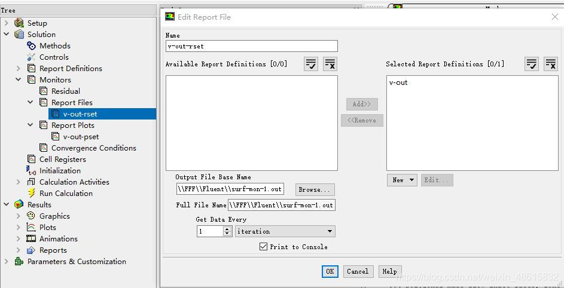Click the Parameters & Customization icon

coord(19,261)
